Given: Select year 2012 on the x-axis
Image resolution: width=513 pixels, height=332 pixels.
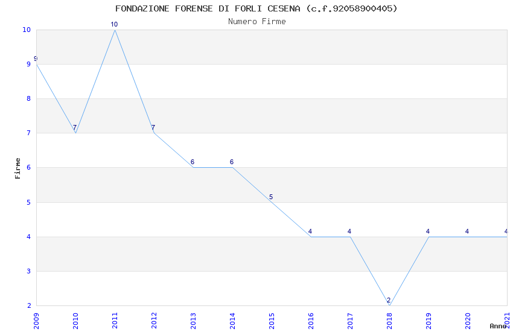Looking at the screenshot, I should pos(154,321).
